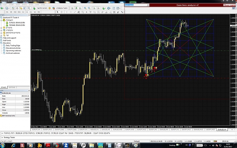
Task: Toggle chart shift from right border
Action: click(x=98, y=8)
